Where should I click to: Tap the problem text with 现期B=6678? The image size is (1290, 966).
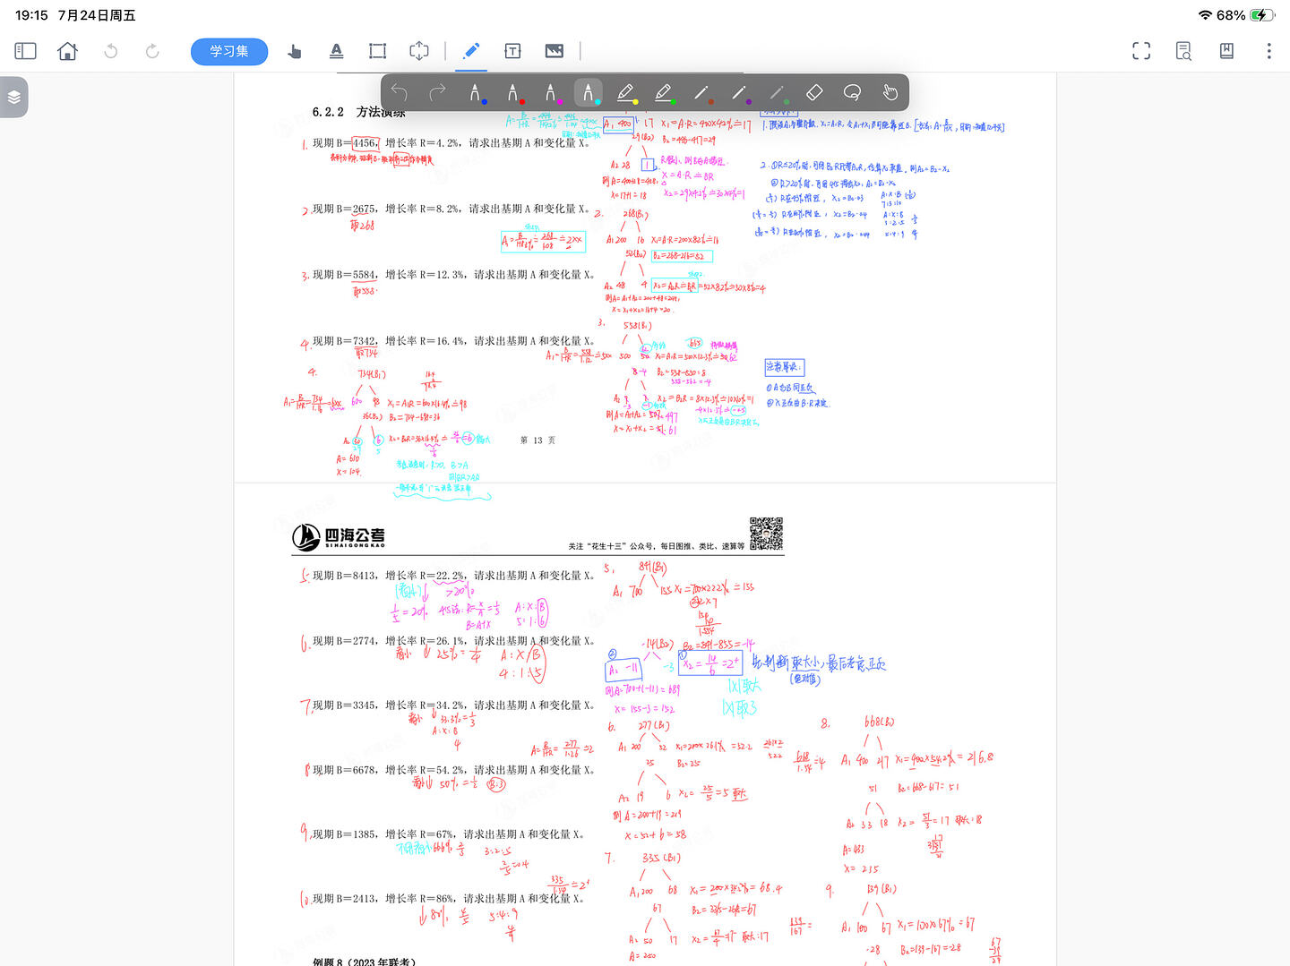(453, 770)
